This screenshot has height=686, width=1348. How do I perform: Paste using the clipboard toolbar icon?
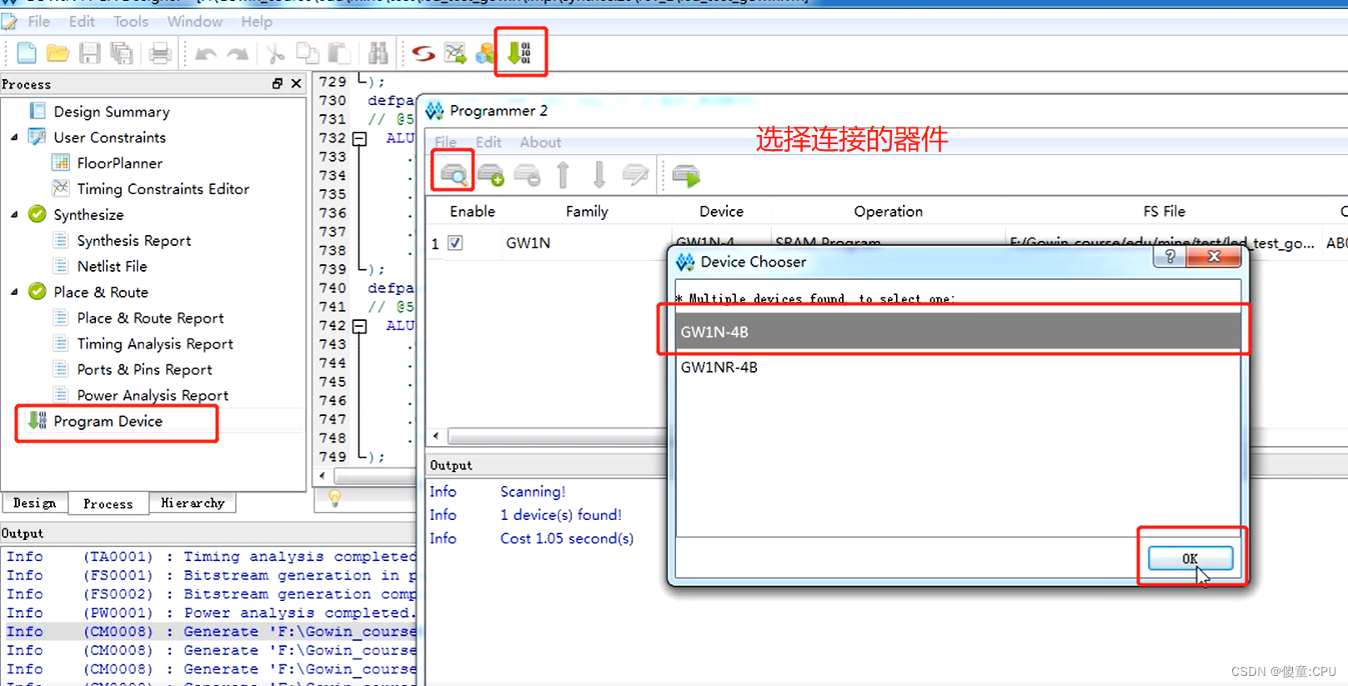click(338, 53)
